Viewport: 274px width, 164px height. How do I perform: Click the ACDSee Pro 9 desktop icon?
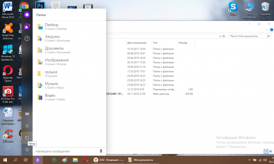8,95
